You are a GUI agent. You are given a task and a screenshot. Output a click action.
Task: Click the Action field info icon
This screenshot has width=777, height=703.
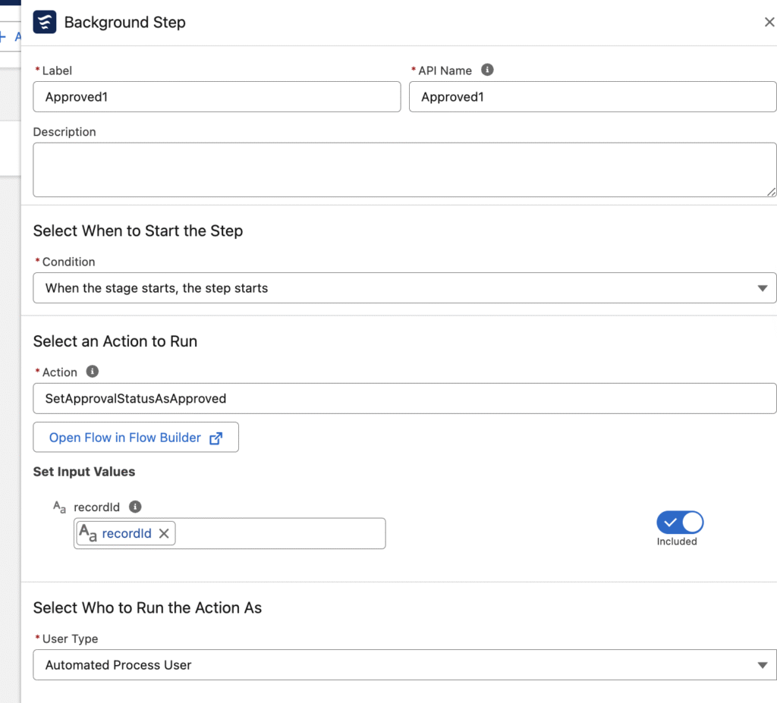93,372
